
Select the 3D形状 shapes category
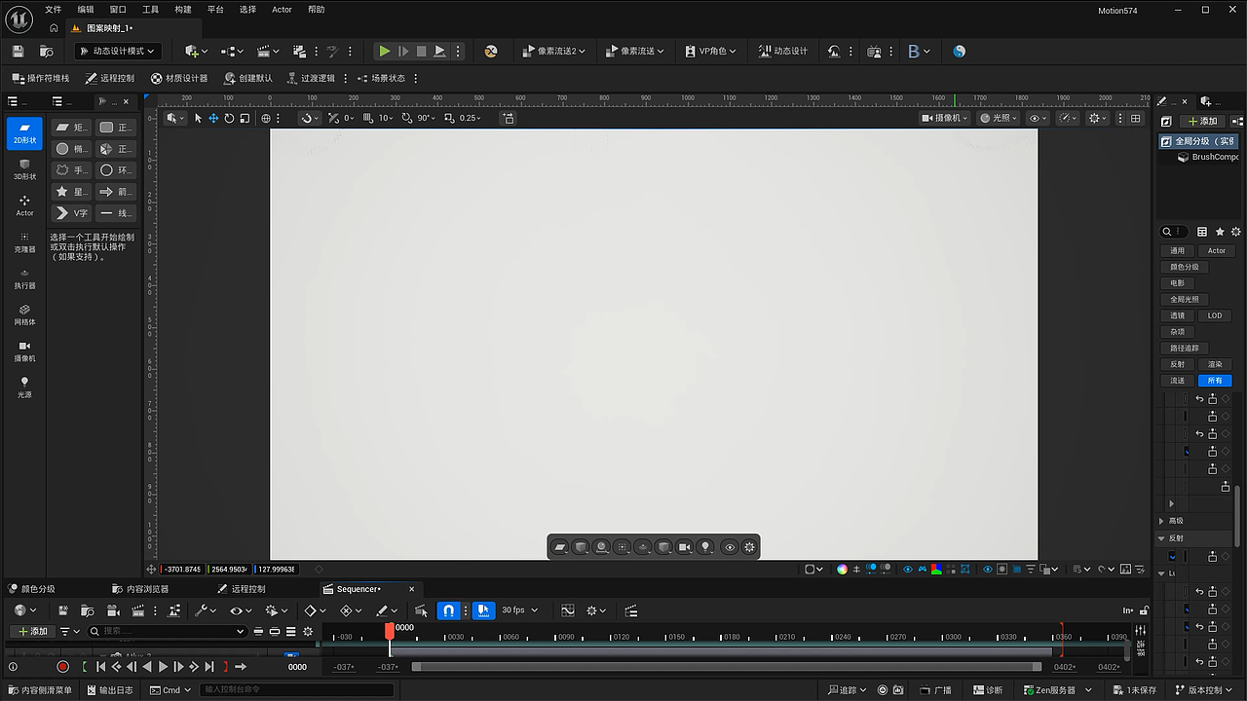pyautogui.click(x=24, y=169)
